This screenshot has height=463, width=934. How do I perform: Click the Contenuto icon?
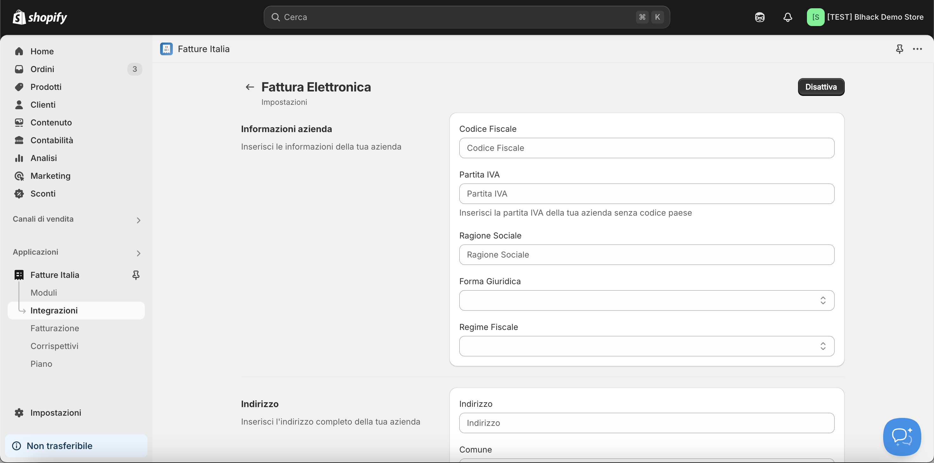pos(19,122)
